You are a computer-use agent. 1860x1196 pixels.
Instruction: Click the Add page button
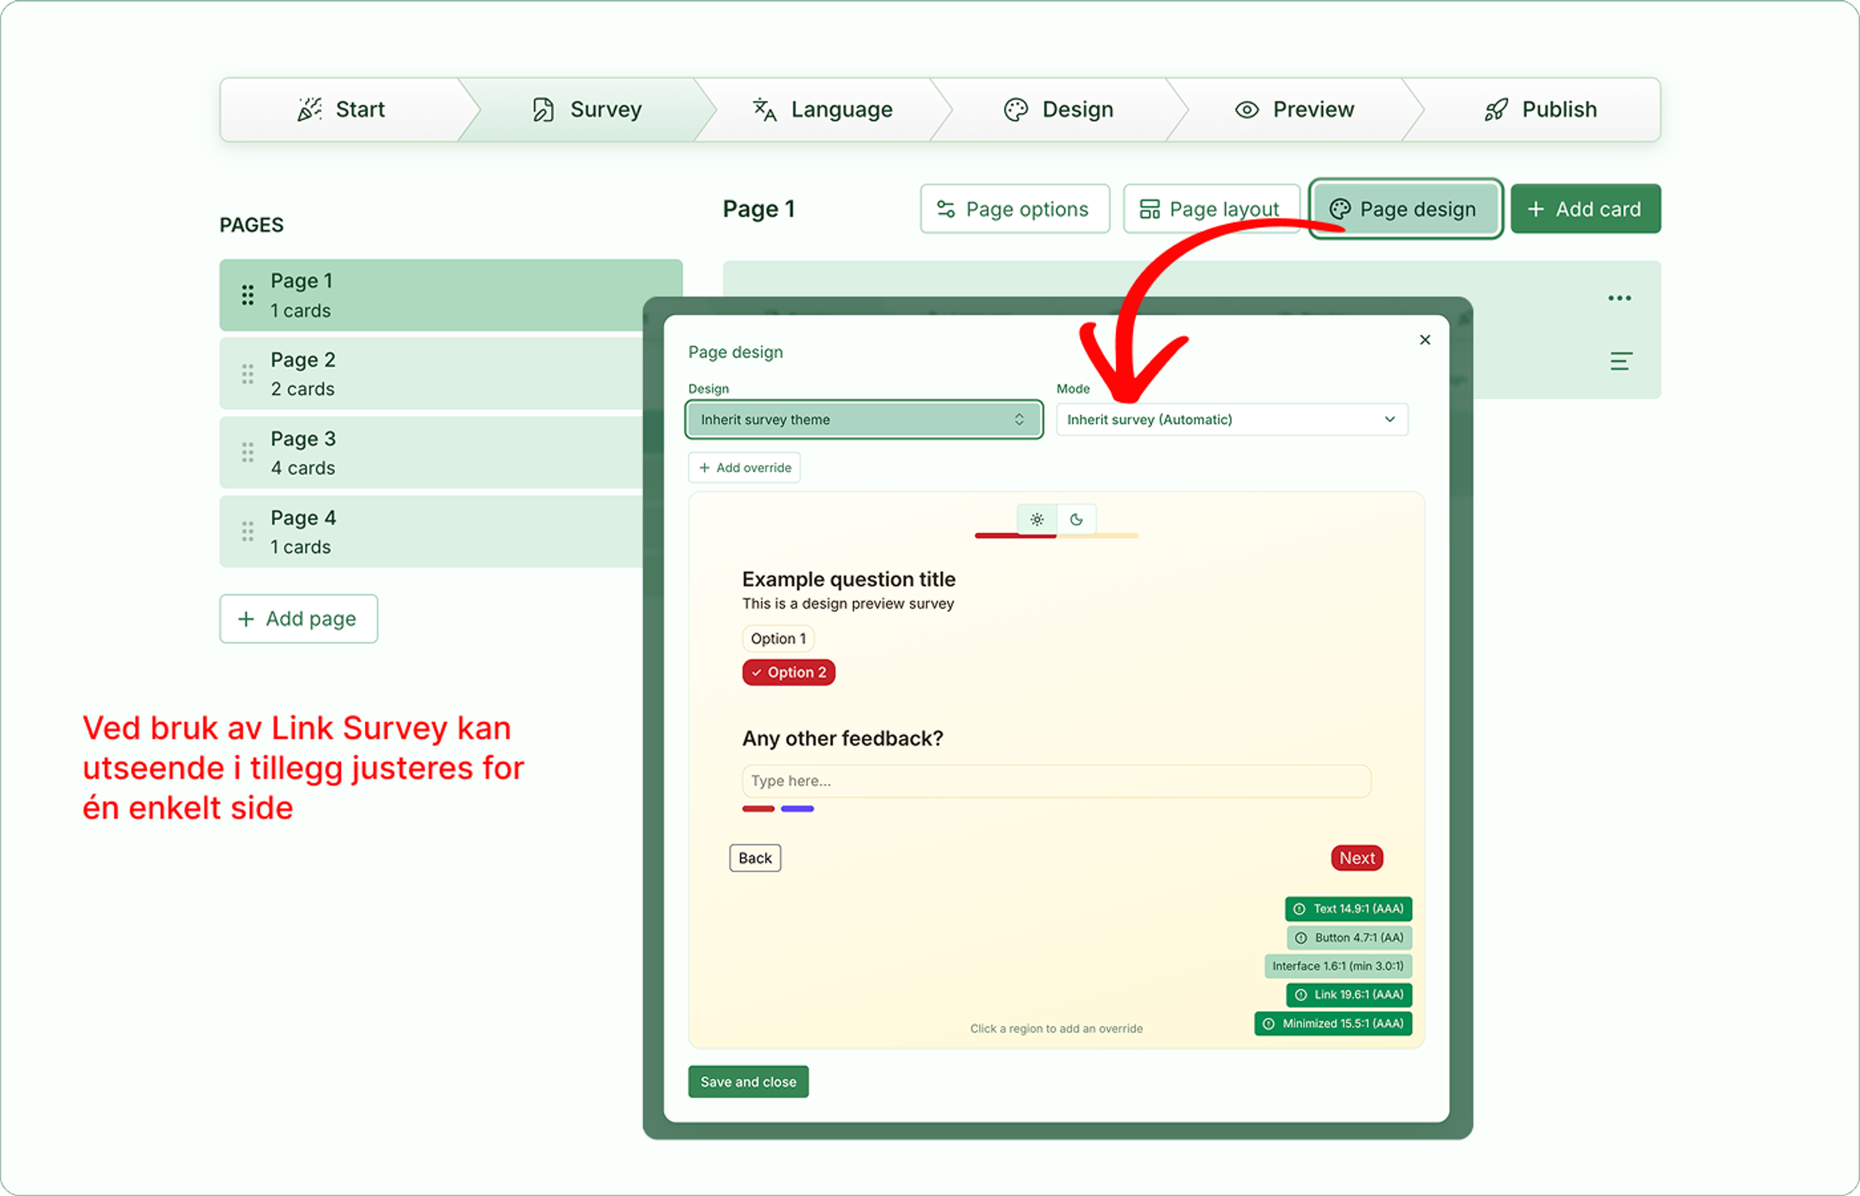pos(298,619)
